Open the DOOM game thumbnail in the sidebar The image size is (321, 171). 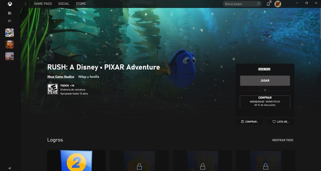[x=10, y=45]
